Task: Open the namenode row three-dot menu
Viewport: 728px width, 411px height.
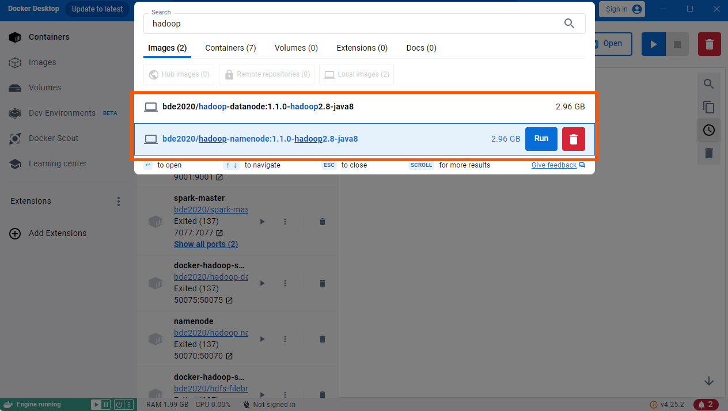Action: click(x=285, y=339)
